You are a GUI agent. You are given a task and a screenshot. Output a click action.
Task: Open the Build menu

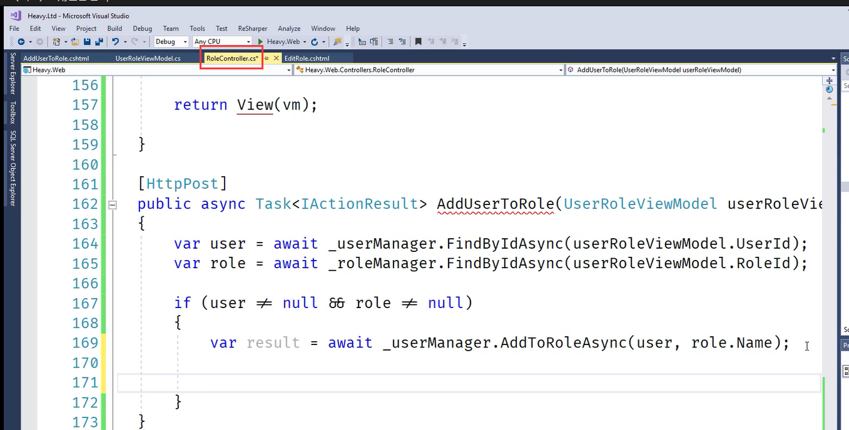tap(114, 28)
